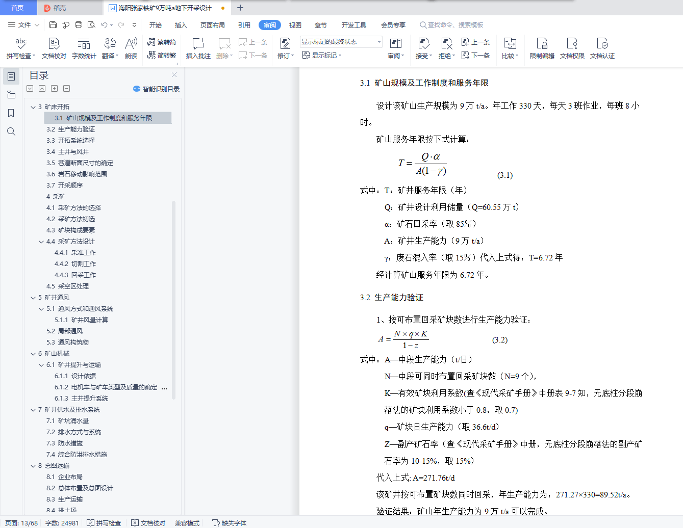Click the undo arrow icon
Image resolution: width=683 pixels, height=528 pixels.
tap(104, 24)
